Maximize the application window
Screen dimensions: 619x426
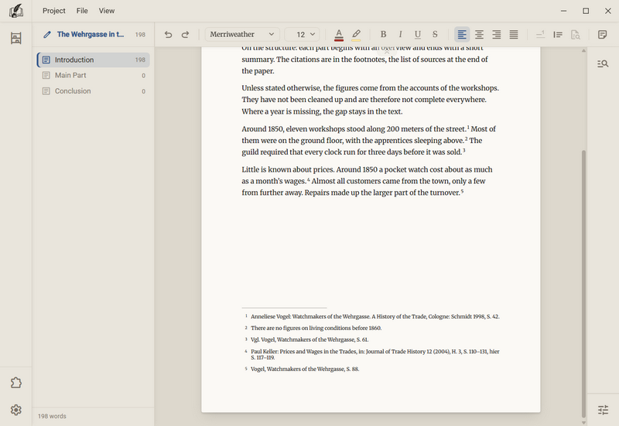[586, 11]
